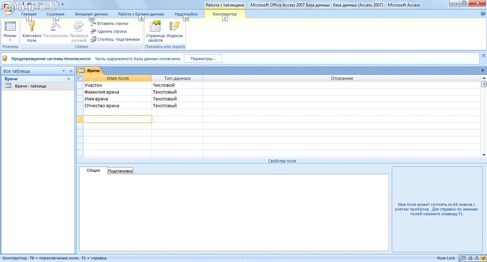Open the Все таблицы pane dropdown arrow
The image size is (487, 262).
(64, 71)
